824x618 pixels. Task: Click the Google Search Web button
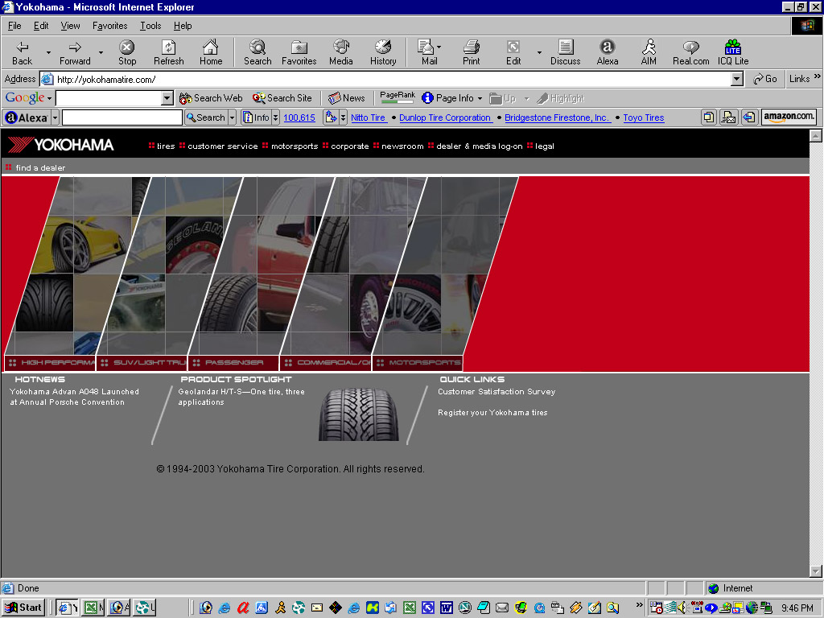pyautogui.click(x=211, y=98)
